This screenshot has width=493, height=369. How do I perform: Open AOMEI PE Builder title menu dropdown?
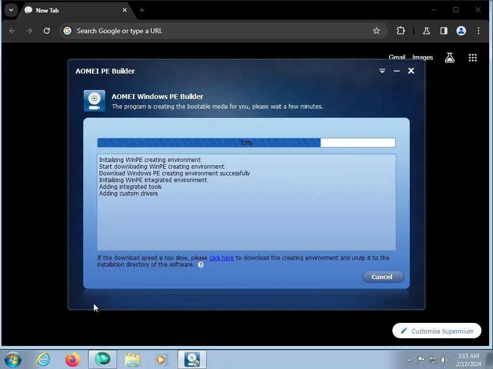(382, 71)
